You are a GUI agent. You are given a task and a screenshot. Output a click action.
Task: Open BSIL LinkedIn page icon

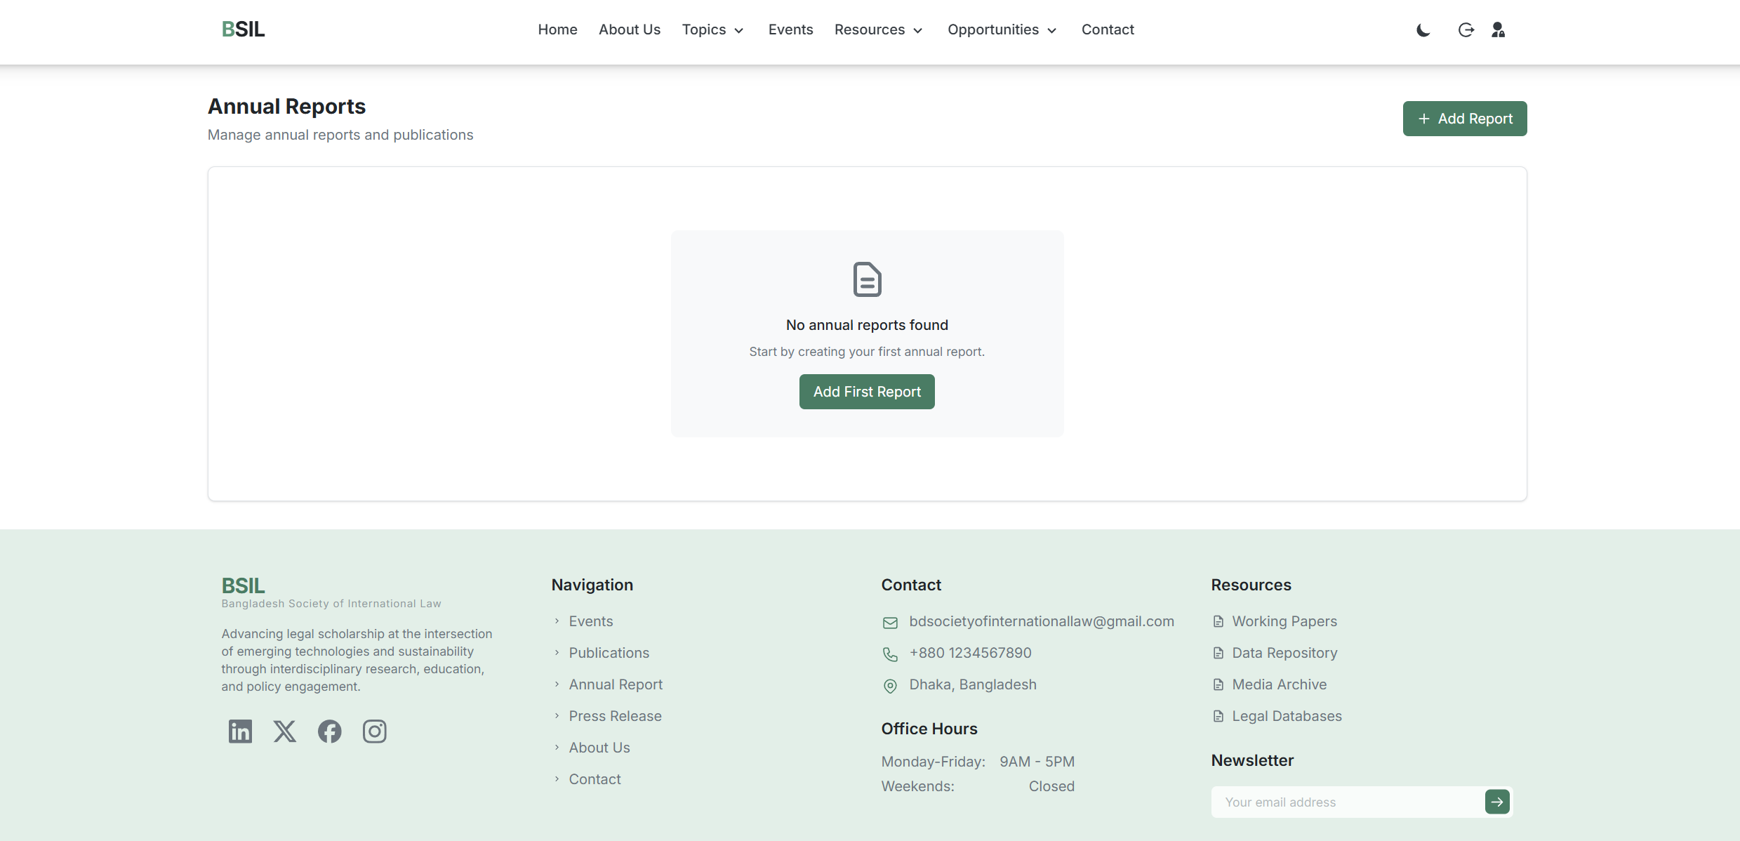pos(240,731)
